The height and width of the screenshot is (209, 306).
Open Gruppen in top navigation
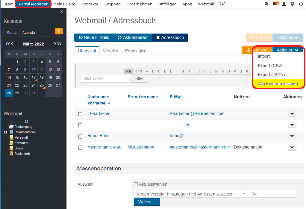112,4
